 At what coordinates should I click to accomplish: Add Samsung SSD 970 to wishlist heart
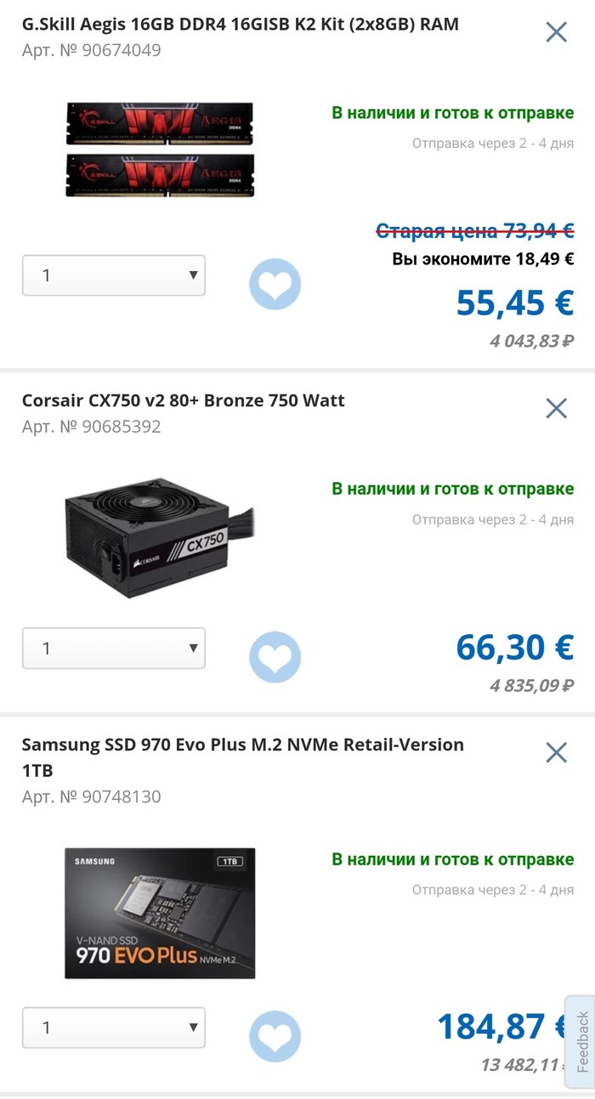pyautogui.click(x=275, y=1036)
